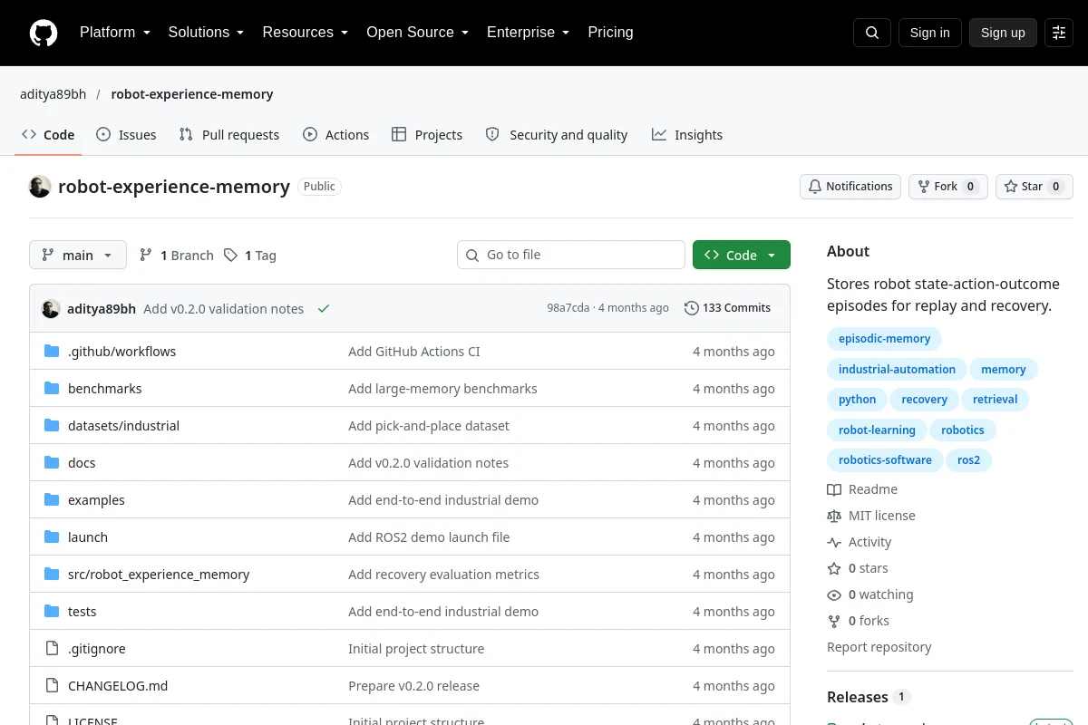Click the docs folder icon
Screen dimensions: 1088x725
(x=52, y=463)
